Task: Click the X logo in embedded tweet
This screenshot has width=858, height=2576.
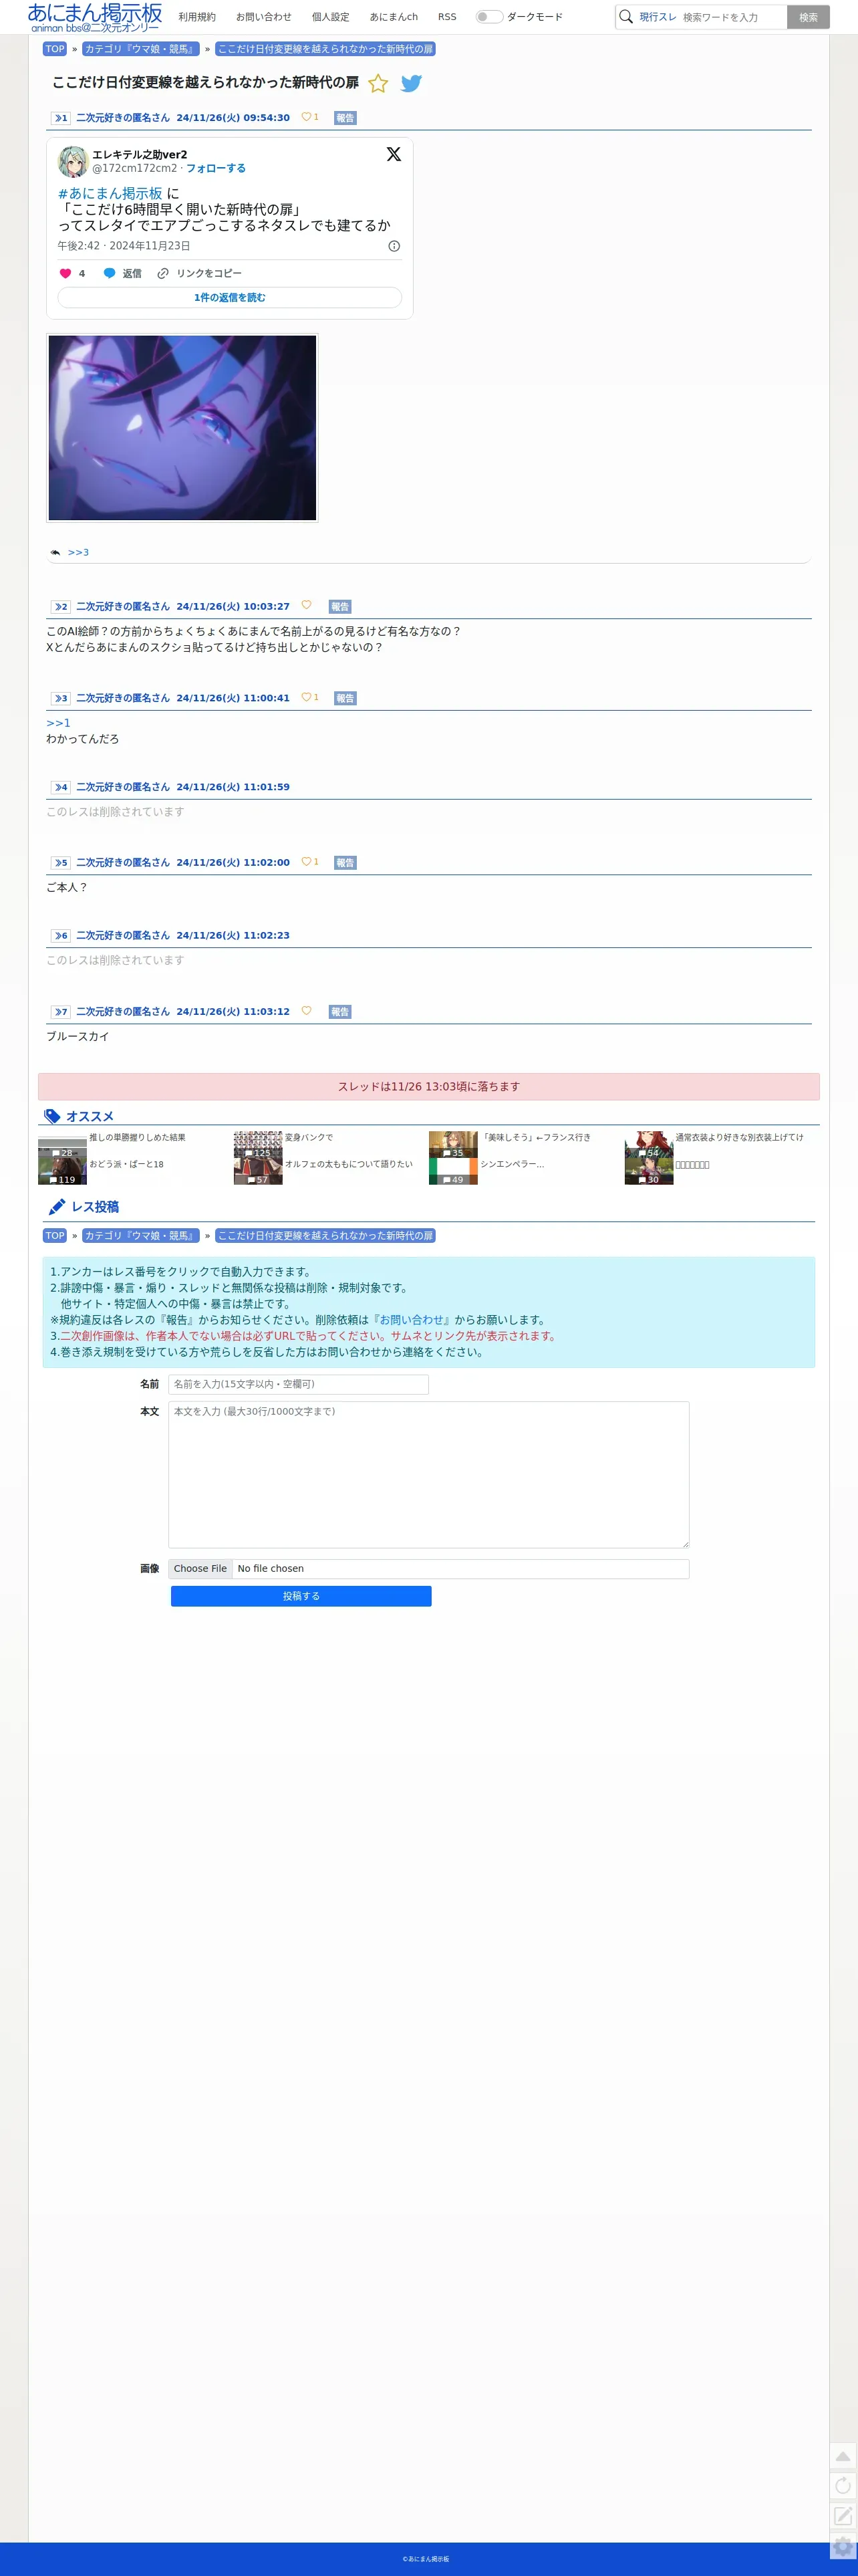Action: coord(394,154)
